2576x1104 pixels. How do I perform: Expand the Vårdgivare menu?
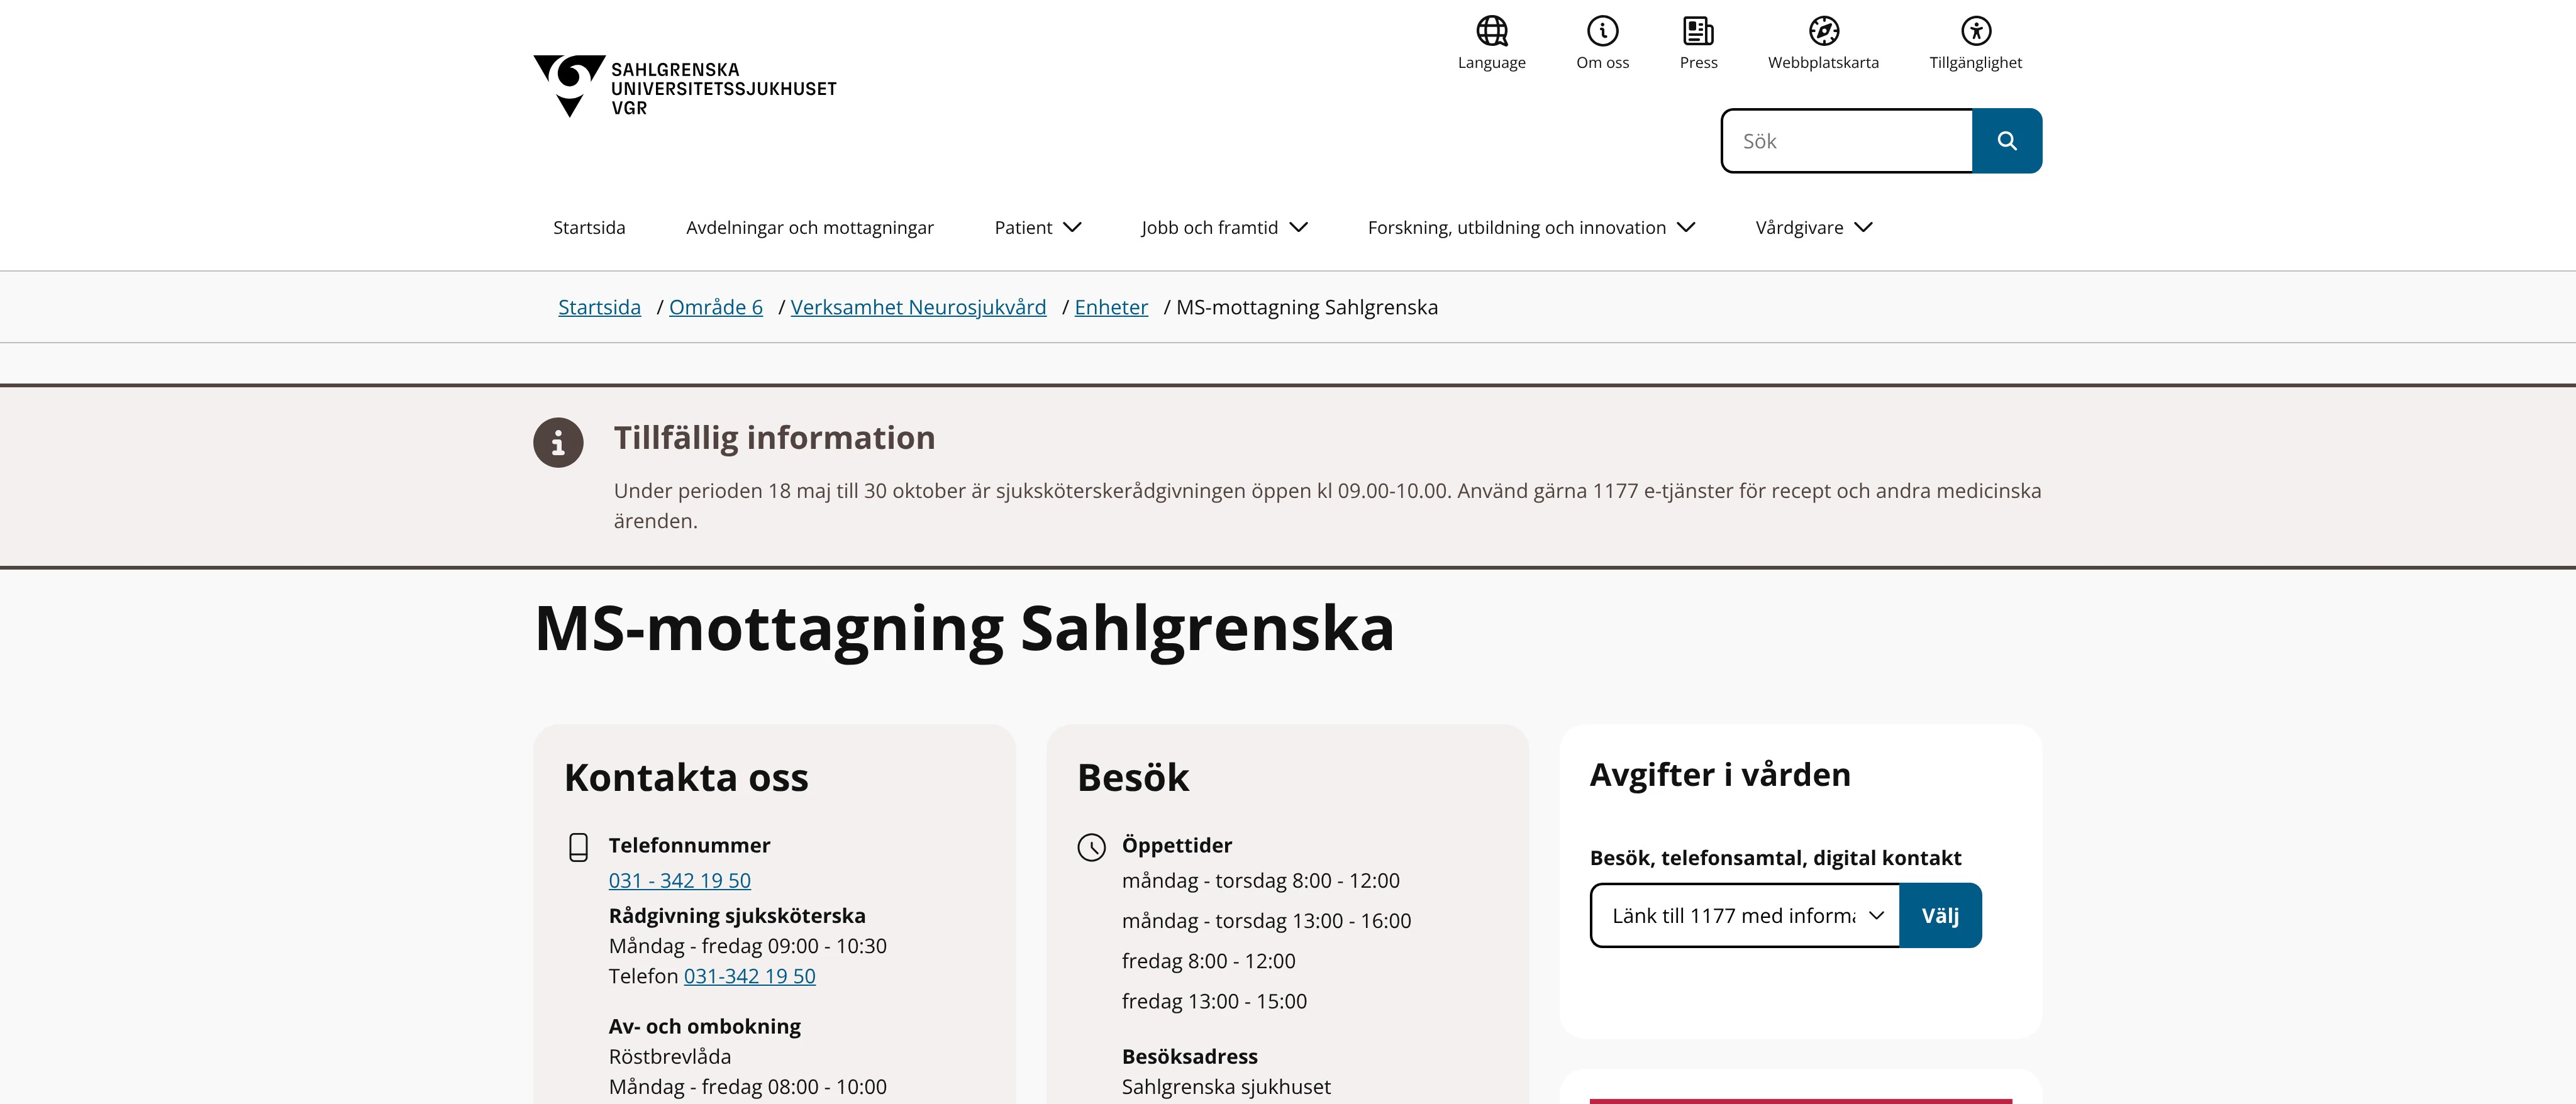(x=1813, y=228)
